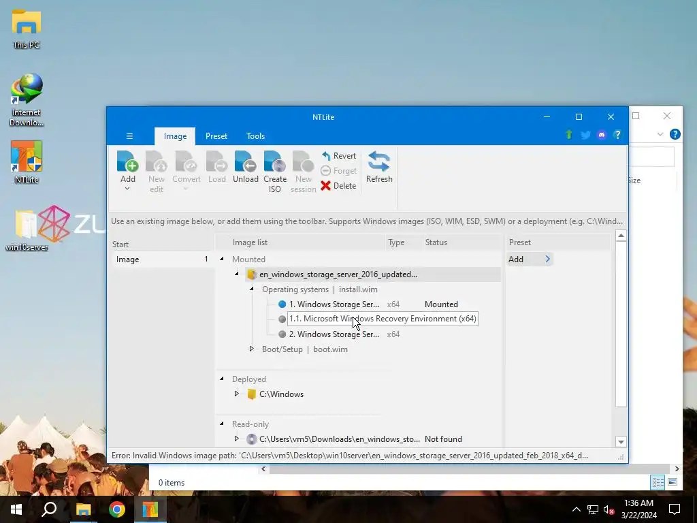The height and width of the screenshot is (523, 697).
Task: Switch to the Preset tab
Action: click(216, 136)
